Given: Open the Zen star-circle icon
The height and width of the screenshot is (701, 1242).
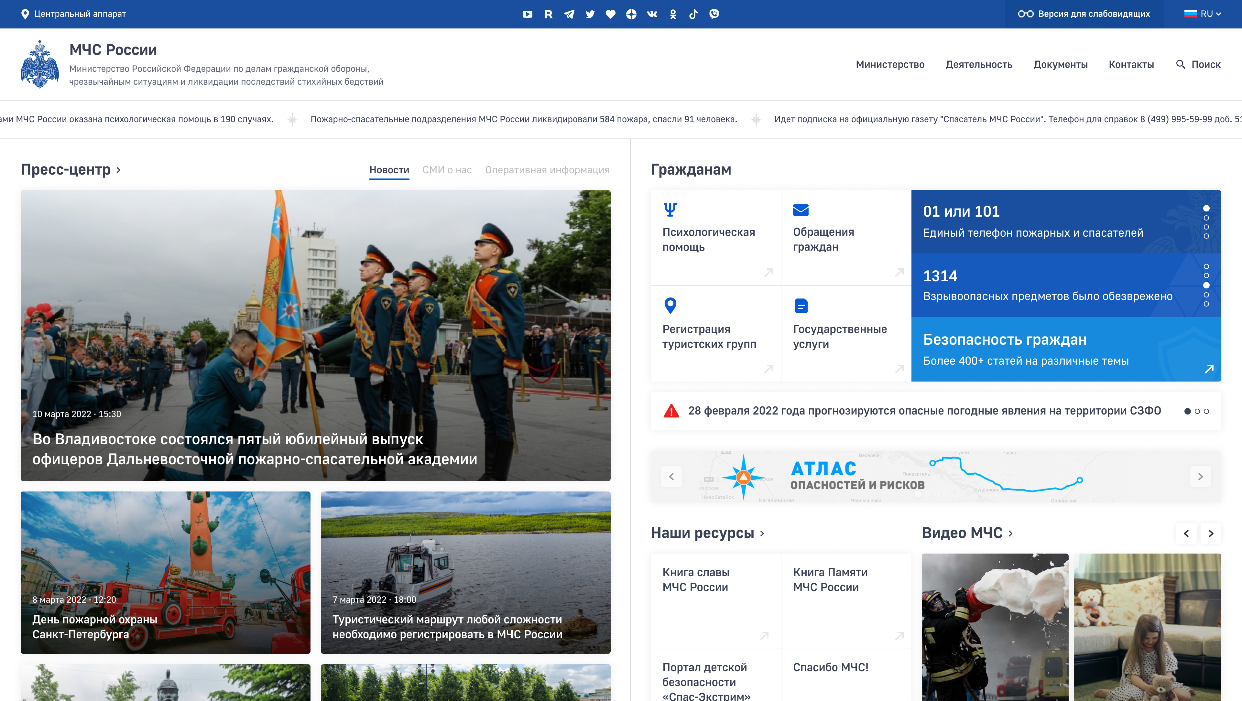Looking at the screenshot, I should tap(631, 14).
